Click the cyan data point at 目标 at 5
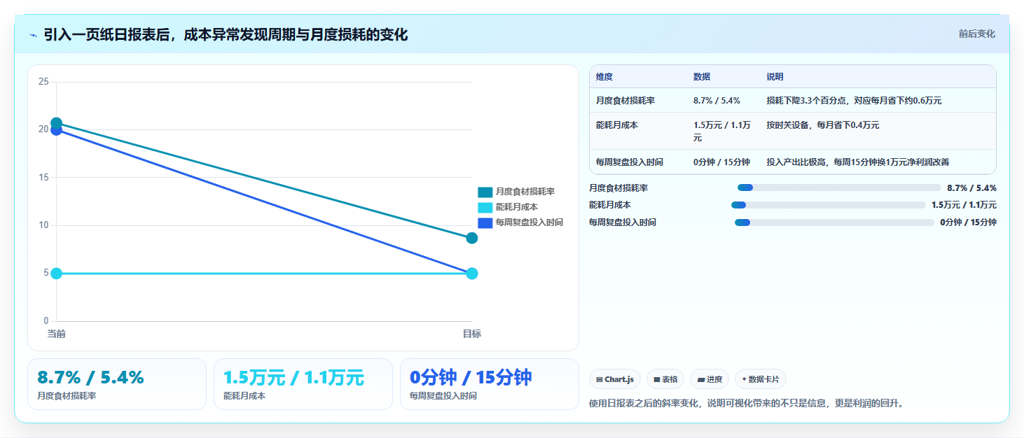This screenshot has width=1024, height=438. [x=472, y=274]
